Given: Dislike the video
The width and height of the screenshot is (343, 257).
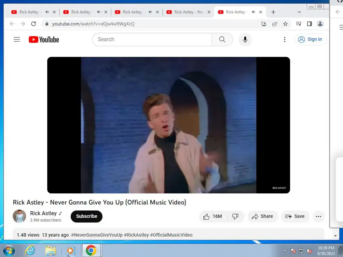Looking at the screenshot, I should click(235, 217).
